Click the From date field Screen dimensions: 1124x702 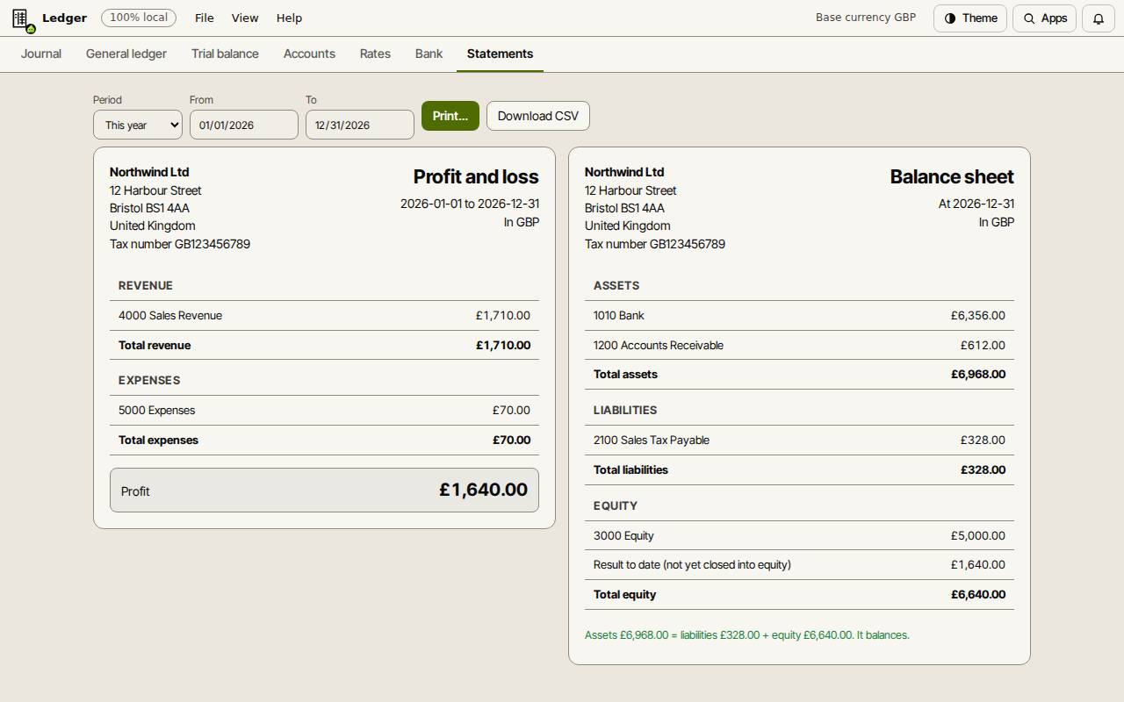(244, 125)
